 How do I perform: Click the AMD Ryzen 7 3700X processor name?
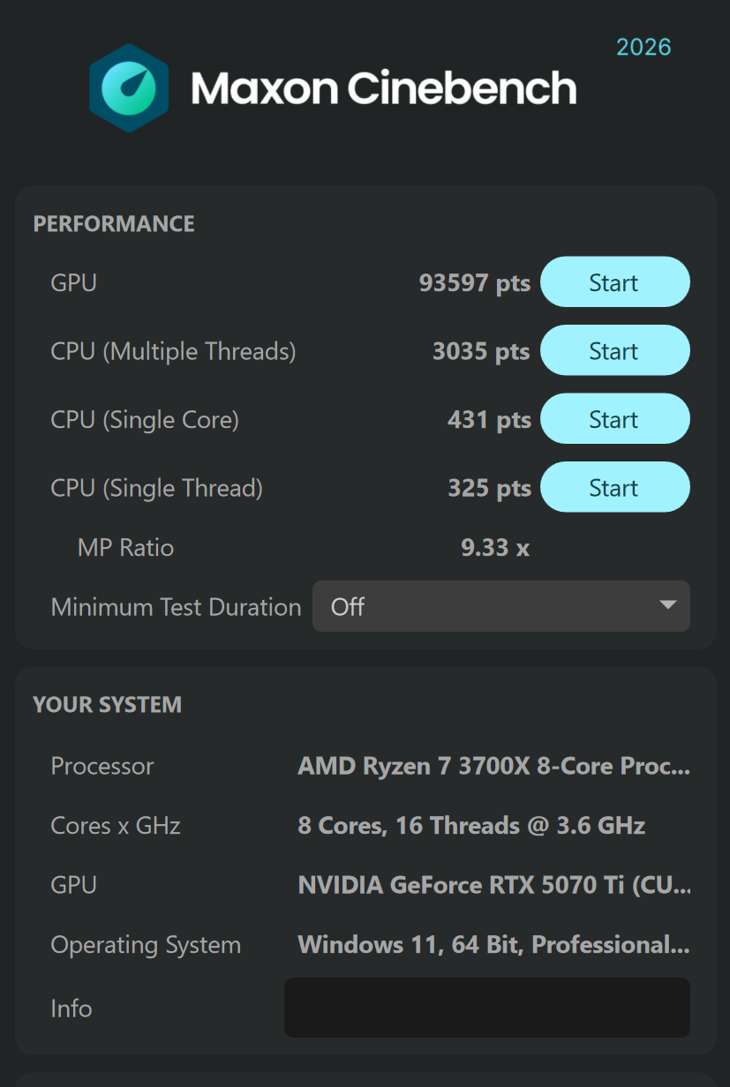tap(494, 766)
